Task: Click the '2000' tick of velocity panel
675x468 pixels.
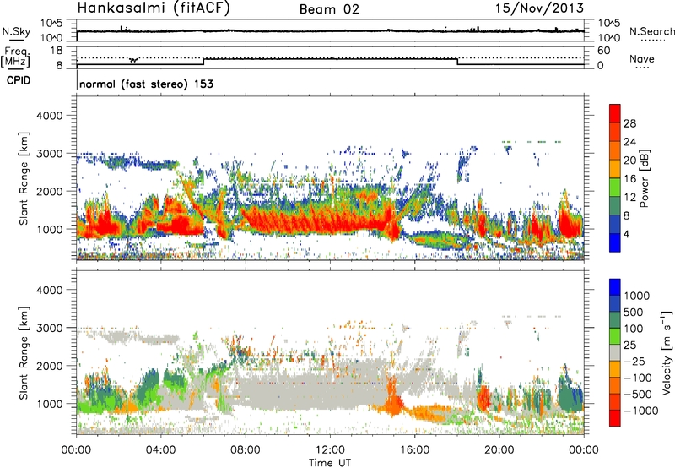Action: point(49,366)
